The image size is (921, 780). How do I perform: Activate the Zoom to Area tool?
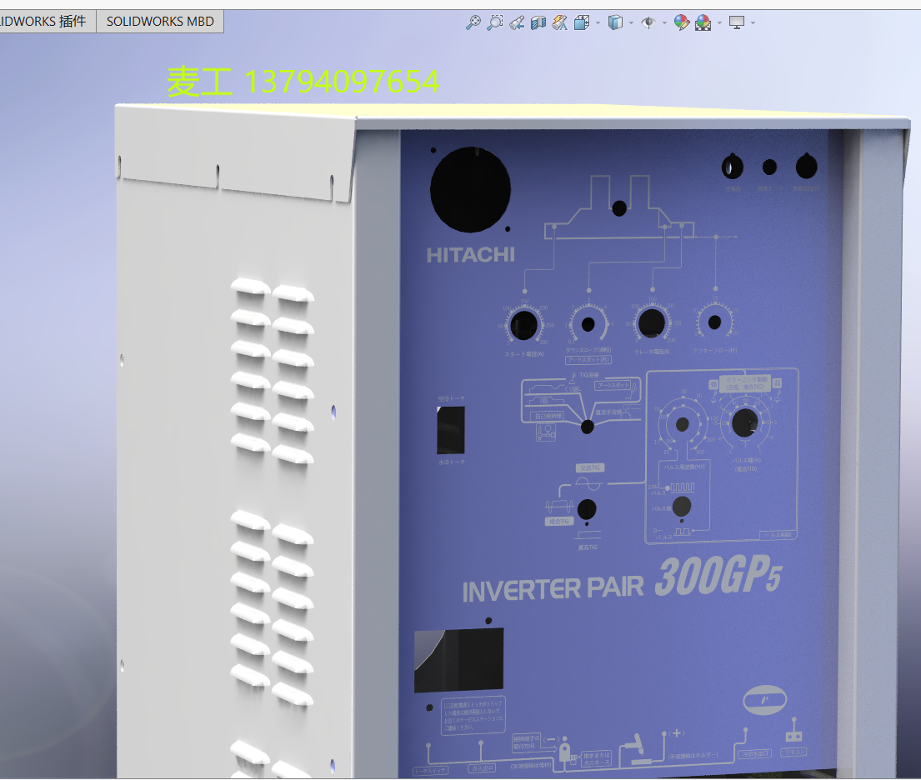495,22
